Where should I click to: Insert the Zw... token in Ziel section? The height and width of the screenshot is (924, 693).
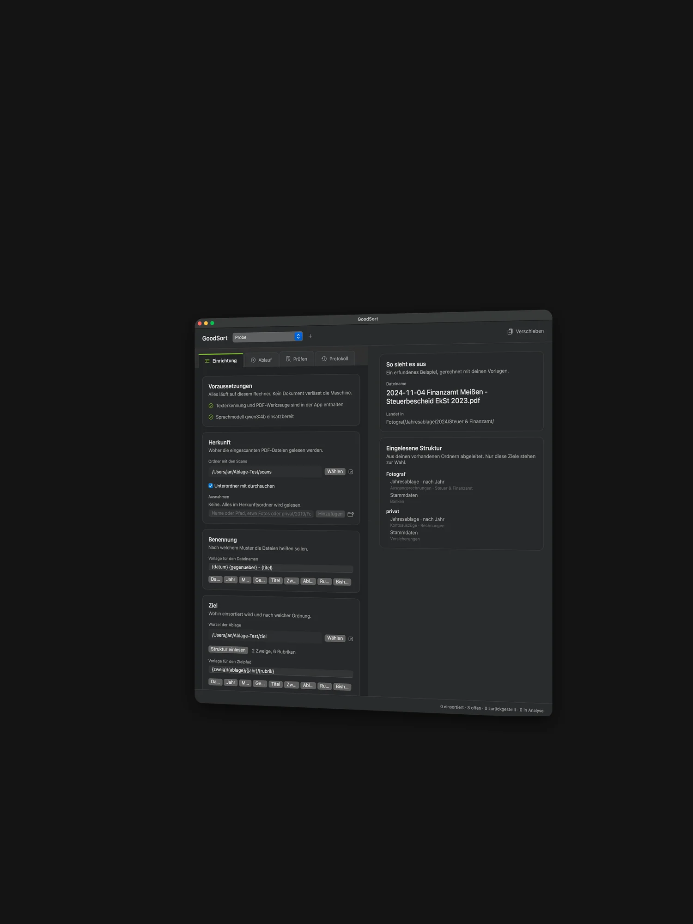click(292, 685)
